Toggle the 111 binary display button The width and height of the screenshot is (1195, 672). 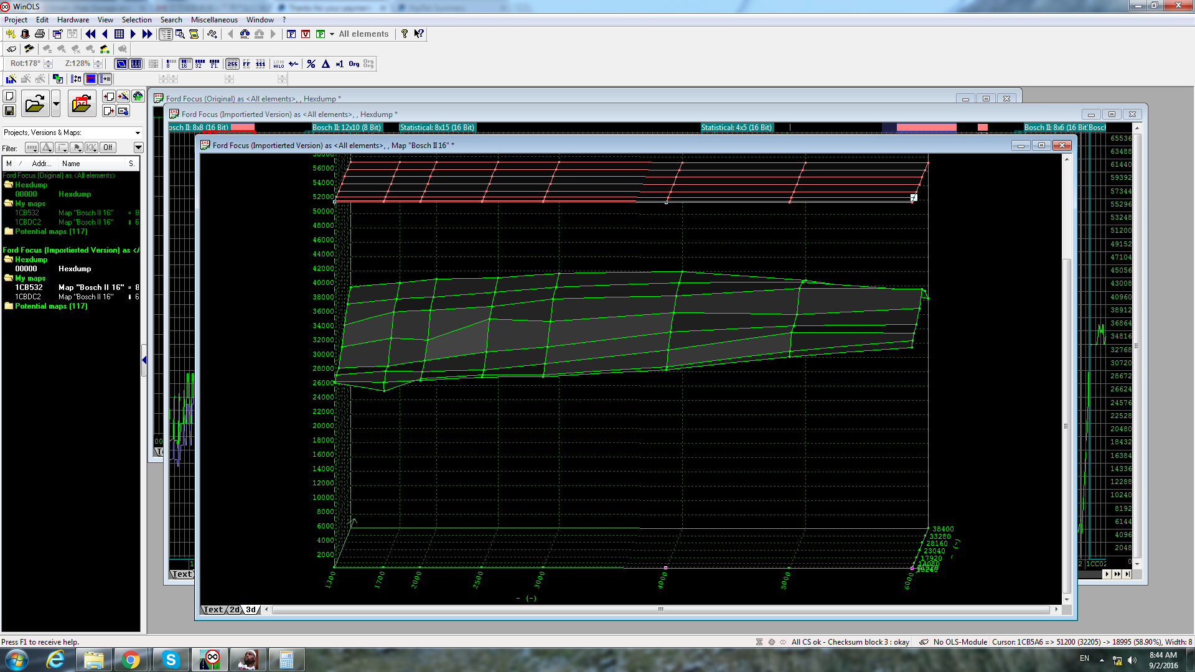[x=261, y=64]
